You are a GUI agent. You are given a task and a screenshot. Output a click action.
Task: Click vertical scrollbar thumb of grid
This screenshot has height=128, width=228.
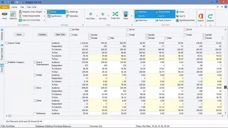(226, 87)
